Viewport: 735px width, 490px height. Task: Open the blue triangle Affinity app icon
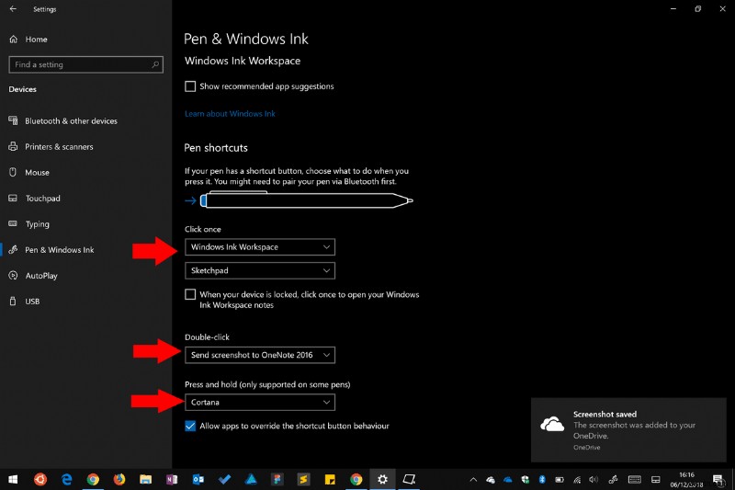point(251,479)
